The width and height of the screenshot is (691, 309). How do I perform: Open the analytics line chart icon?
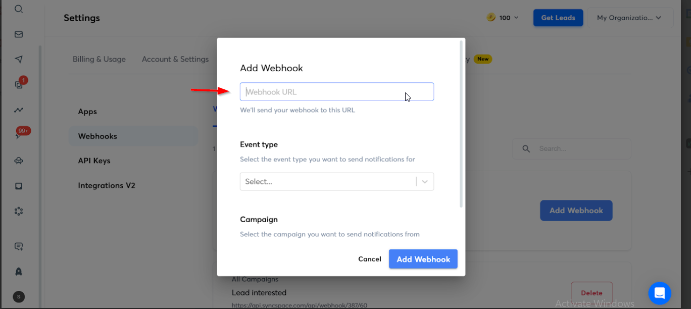[x=19, y=110]
